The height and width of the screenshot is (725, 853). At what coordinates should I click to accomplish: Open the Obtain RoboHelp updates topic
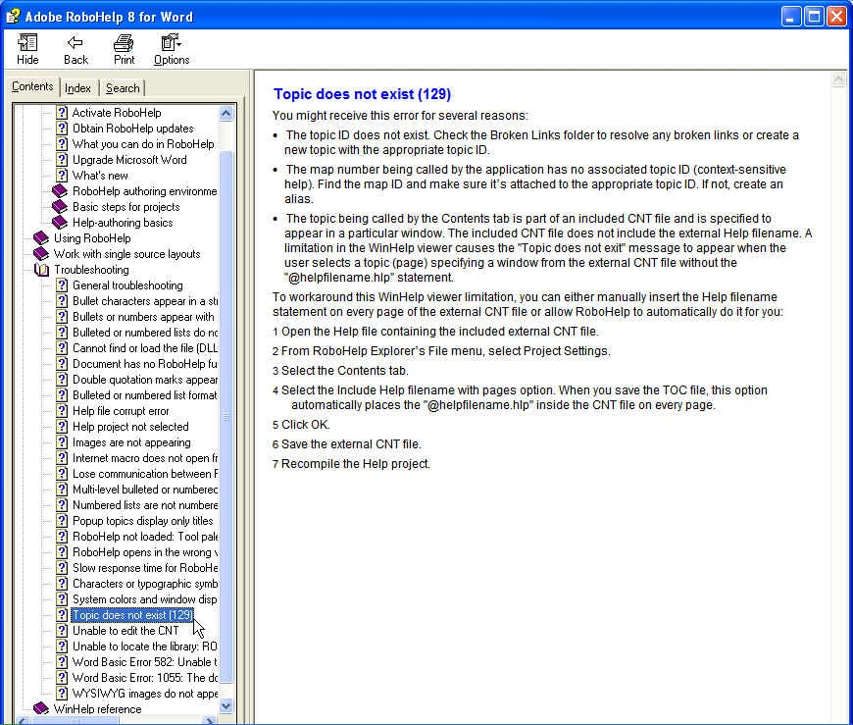click(x=132, y=129)
